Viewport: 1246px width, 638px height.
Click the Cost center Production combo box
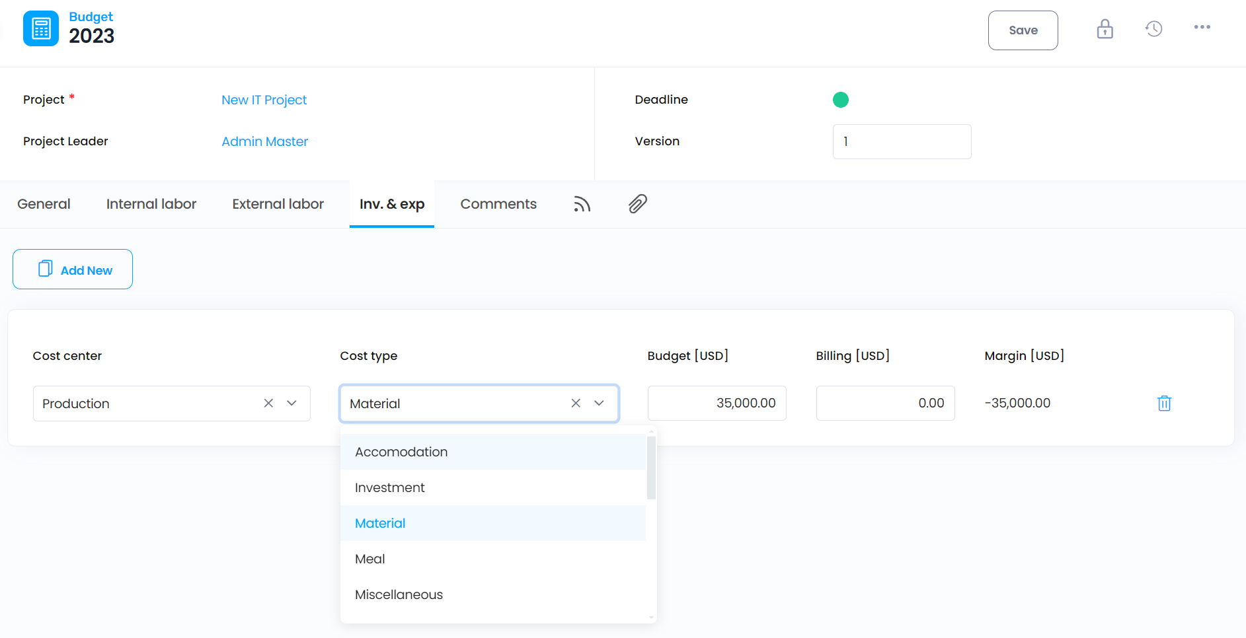(172, 404)
